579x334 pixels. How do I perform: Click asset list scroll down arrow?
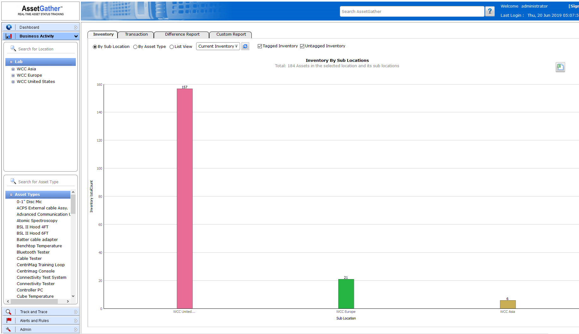pyautogui.click(x=73, y=296)
